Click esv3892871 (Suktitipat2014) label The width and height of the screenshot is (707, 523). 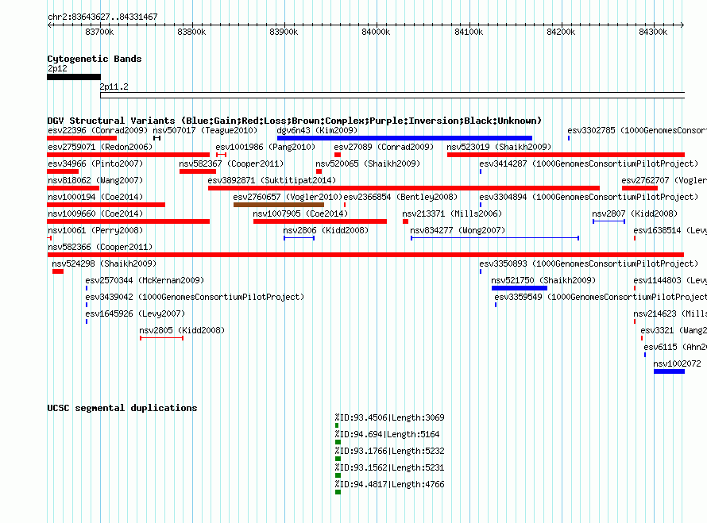click(x=272, y=180)
